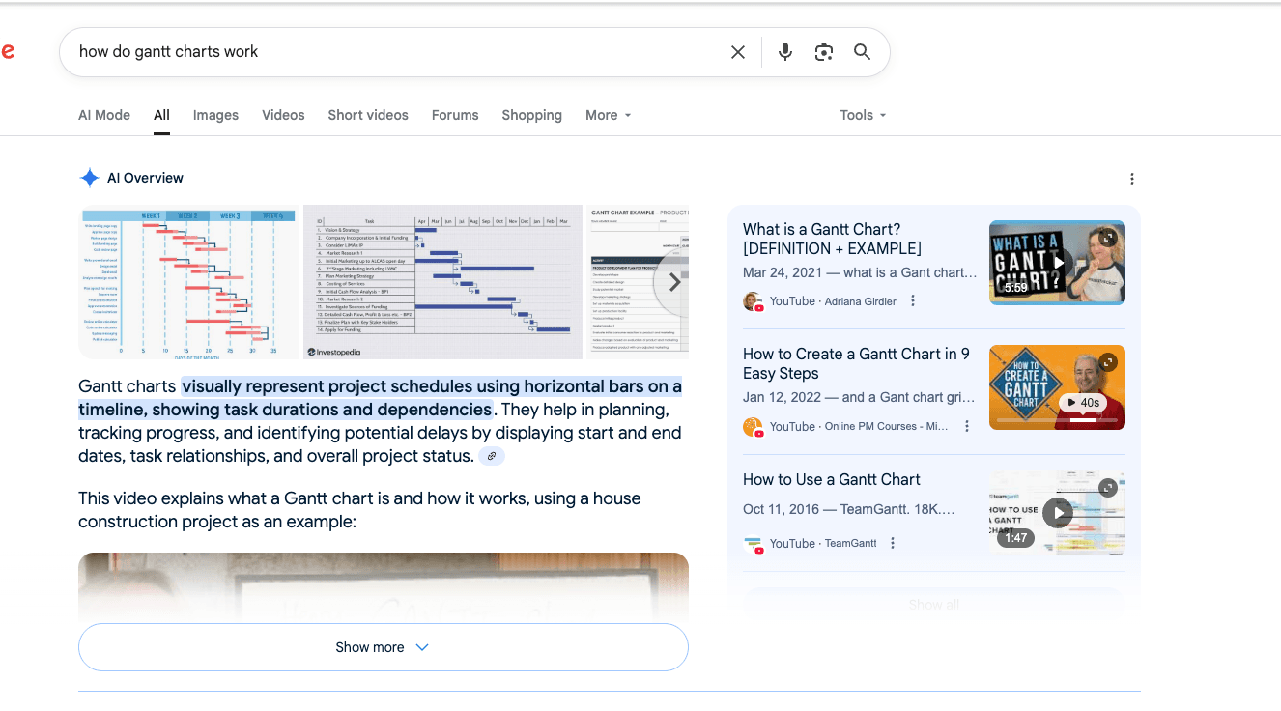Click the Investopedia Gantt chart image
The height and width of the screenshot is (711, 1281).
point(442,281)
